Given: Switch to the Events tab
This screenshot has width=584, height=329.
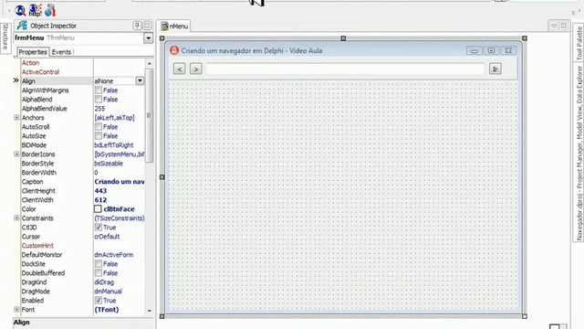Looking at the screenshot, I should pyautogui.click(x=61, y=52).
